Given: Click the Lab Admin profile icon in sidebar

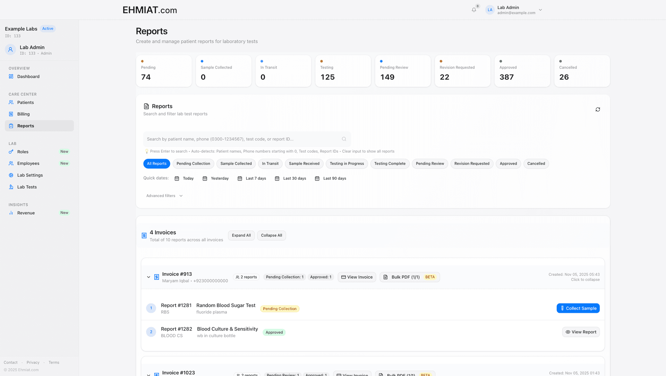Looking at the screenshot, I should pos(10,50).
